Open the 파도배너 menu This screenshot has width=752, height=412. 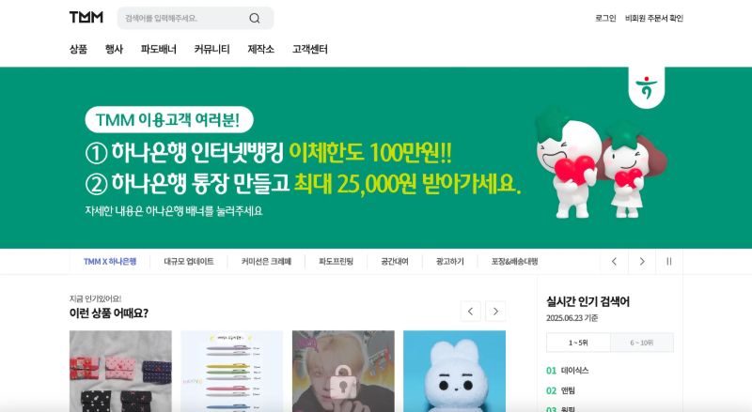coord(159,49)
